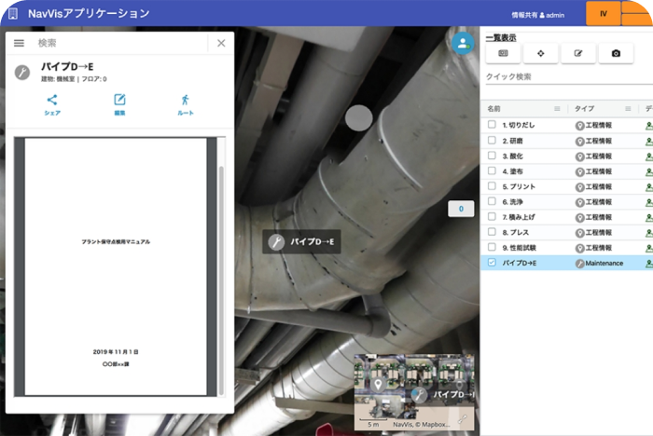The image size is (653, 436).
Task: Click the blue user profile icon
Action: pos(462,43)
